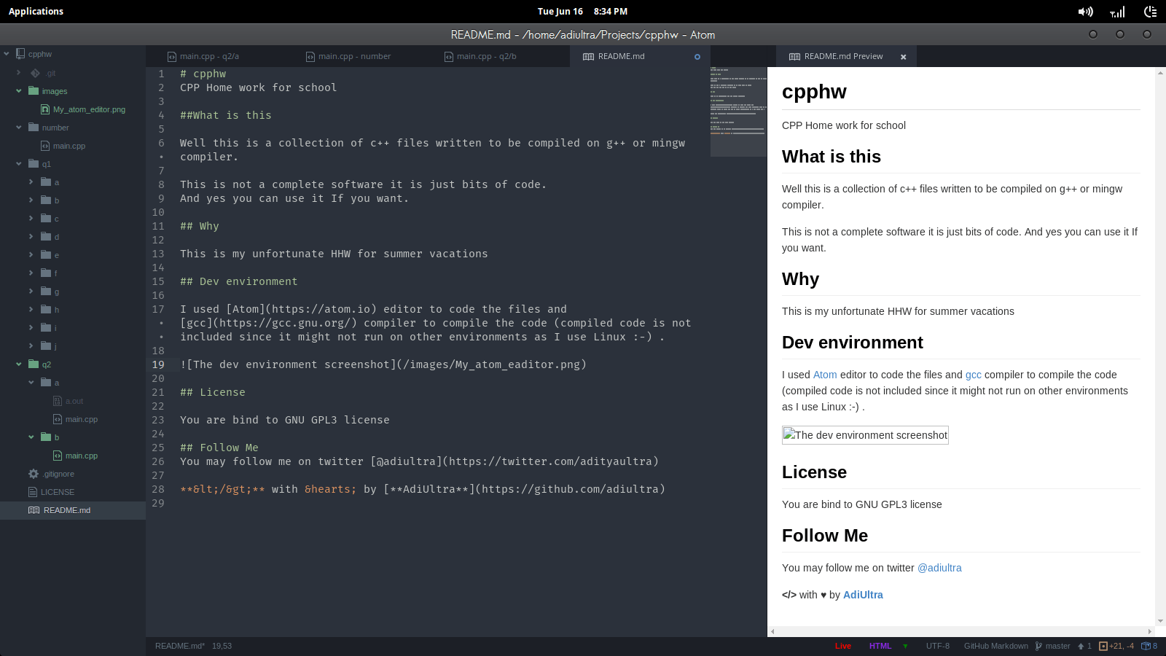Click the master branch name in status bar
Screen dimensions: 1166x656
(1057, 646)
